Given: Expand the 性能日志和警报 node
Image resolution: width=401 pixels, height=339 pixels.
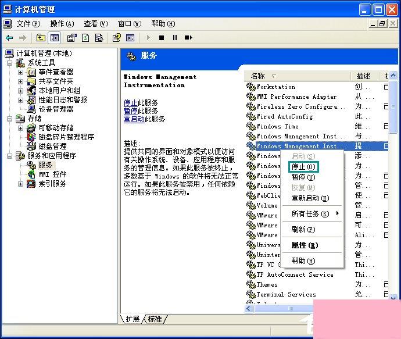Looking at the screenshot, I should [21, 100].
